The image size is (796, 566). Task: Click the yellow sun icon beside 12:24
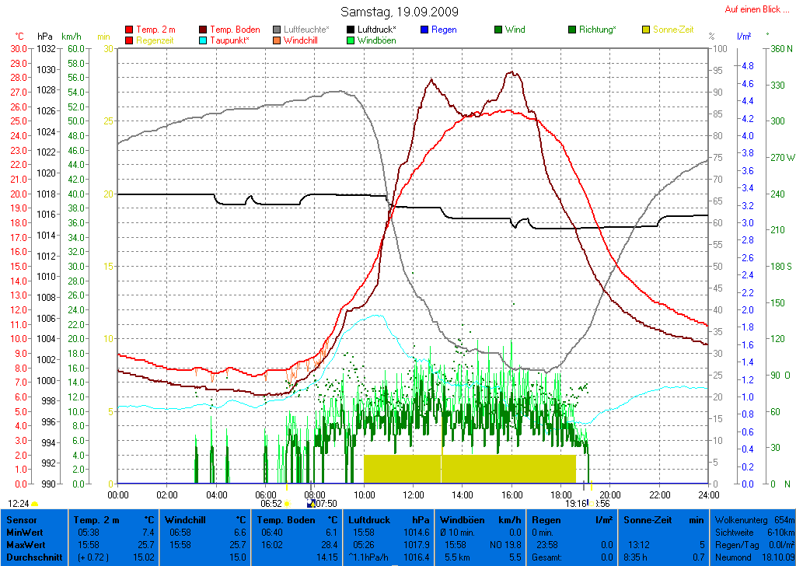pos(34,504)
